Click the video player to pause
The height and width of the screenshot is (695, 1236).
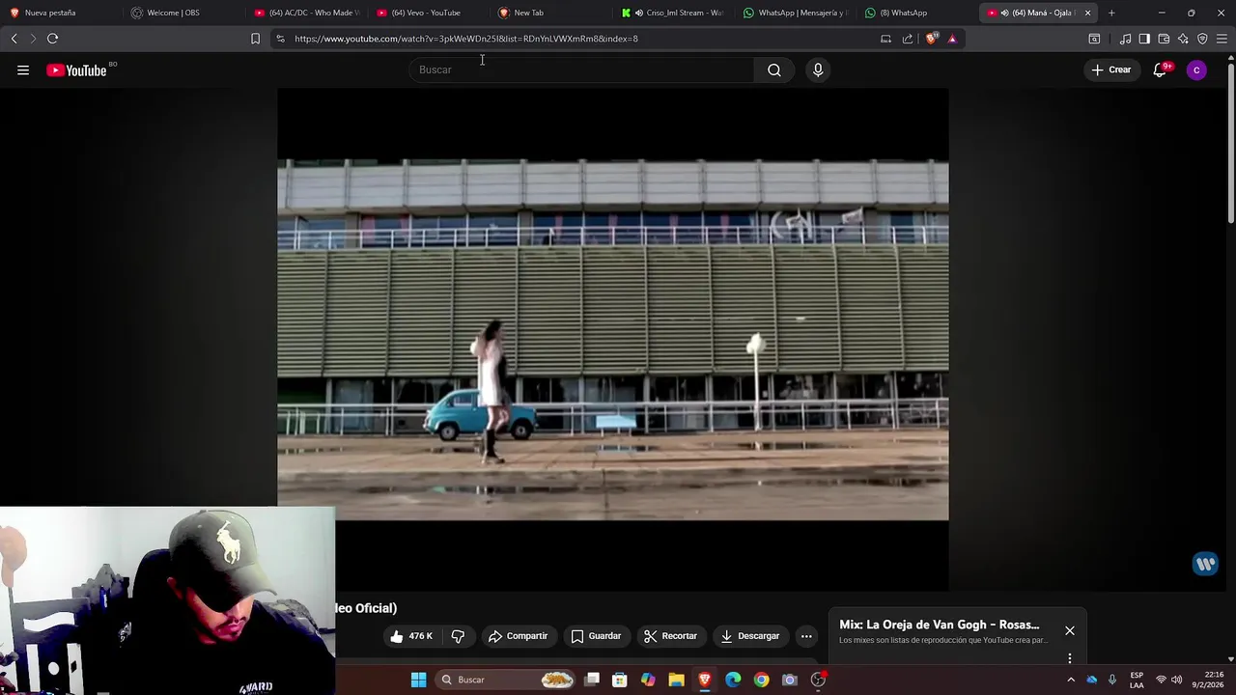[x=612, y=340]
